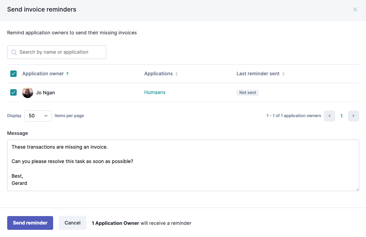Go to the previous page arrow
The width and height of the screenshot is (366, 237).
329,116
